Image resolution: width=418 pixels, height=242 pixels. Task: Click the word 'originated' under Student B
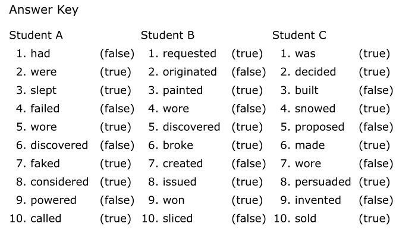(x=190, y=72)
